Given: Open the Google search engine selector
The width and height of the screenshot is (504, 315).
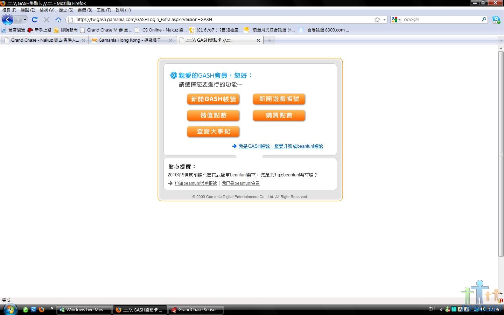Looking at the screenshot, I should pyautogui.click(x=396, y=20).
